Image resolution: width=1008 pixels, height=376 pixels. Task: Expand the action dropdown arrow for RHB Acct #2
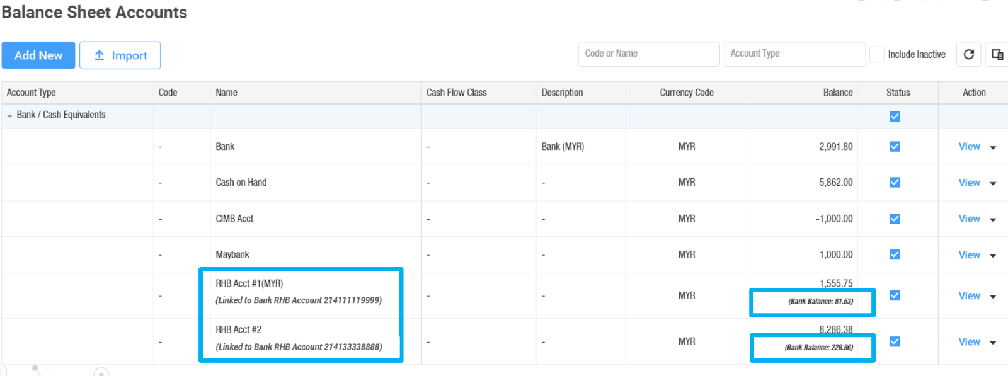pyautogui.click(x=993, y=343)
